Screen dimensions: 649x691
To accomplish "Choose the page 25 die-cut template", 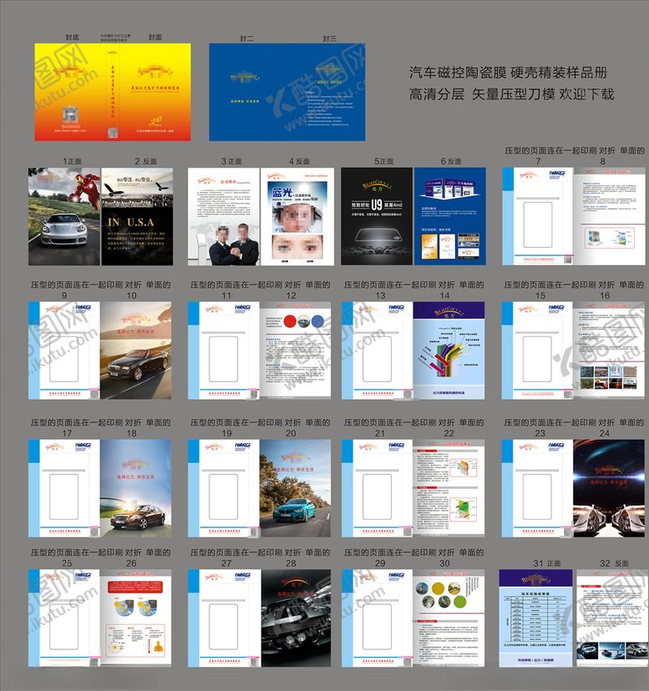I will click(64, 618).
